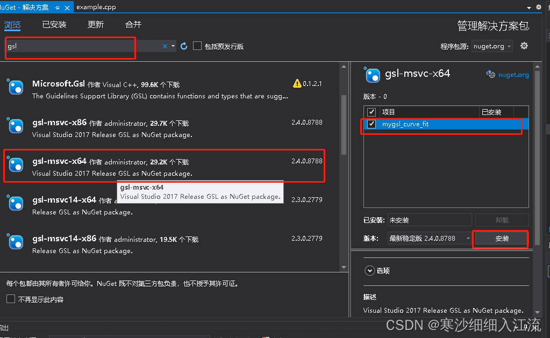Click the gsl-msvc14-x86 package icon
550x338 pixels.
17,242
